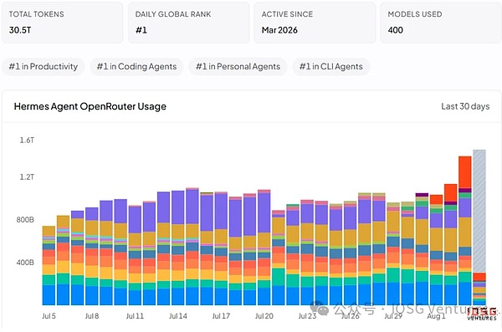Viewport: 502px width, 332px height.
Task: Click the Jul 14 x-axis label
Action: pos(178,316)
